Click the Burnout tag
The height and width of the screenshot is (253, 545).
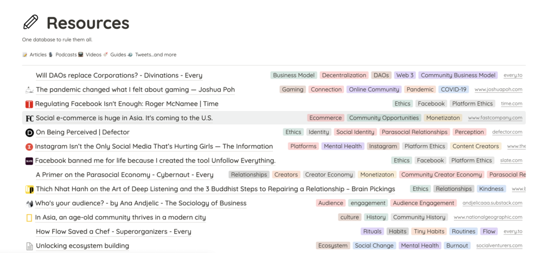[457, 246]
